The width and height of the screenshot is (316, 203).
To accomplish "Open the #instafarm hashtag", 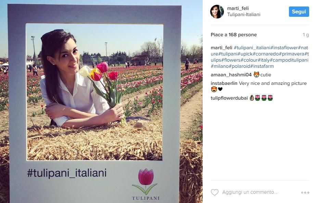I will tap(262, 66).
